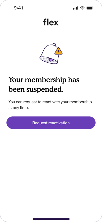Click the dotted bell opening

coord(49,60)
